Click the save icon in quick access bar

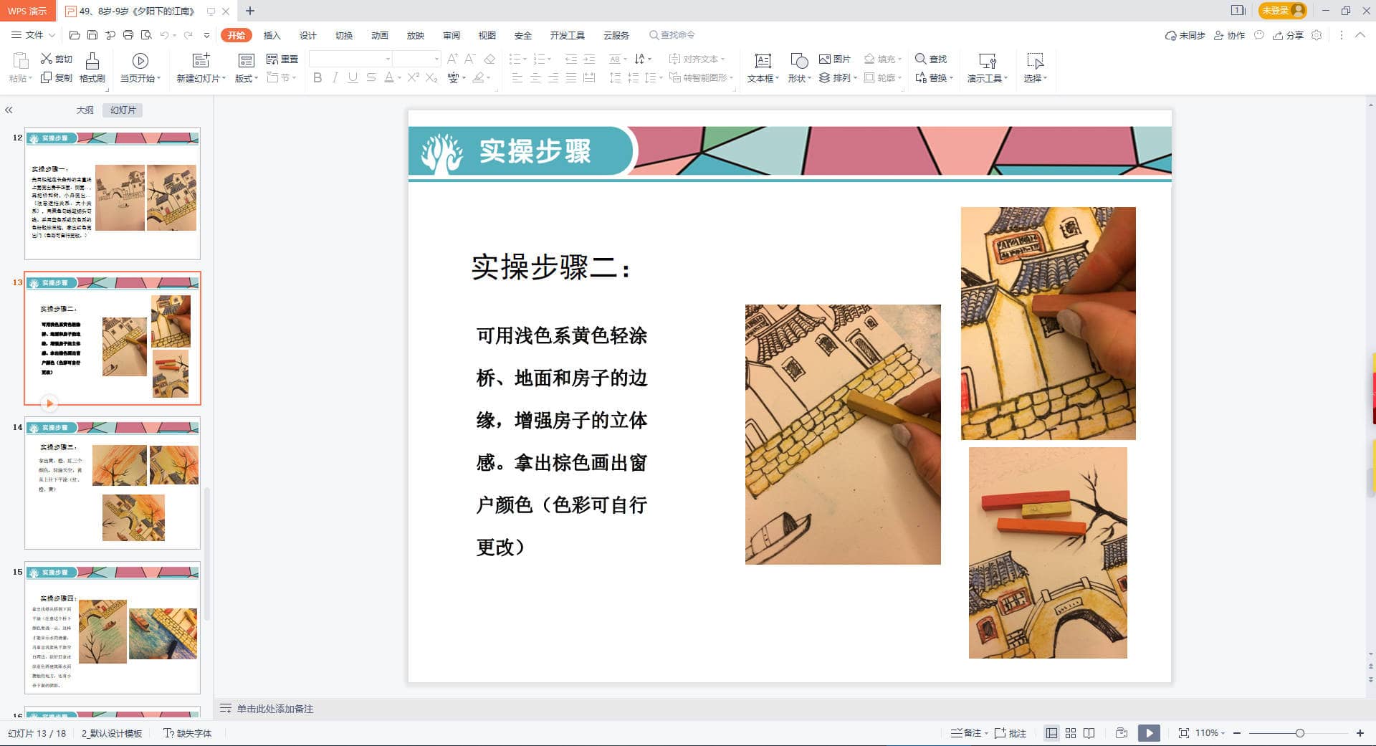[92, 35]
